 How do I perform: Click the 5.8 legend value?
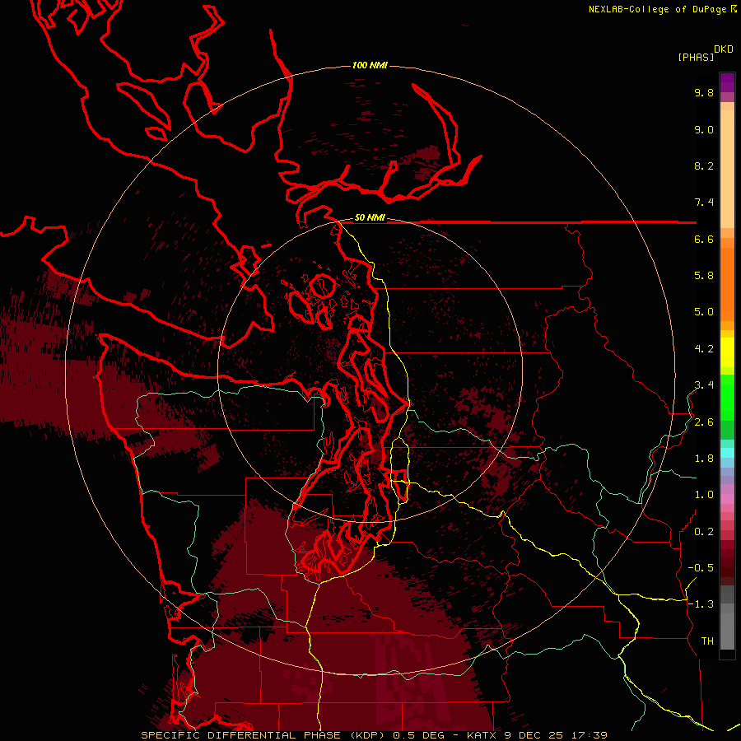click(704, 276)
